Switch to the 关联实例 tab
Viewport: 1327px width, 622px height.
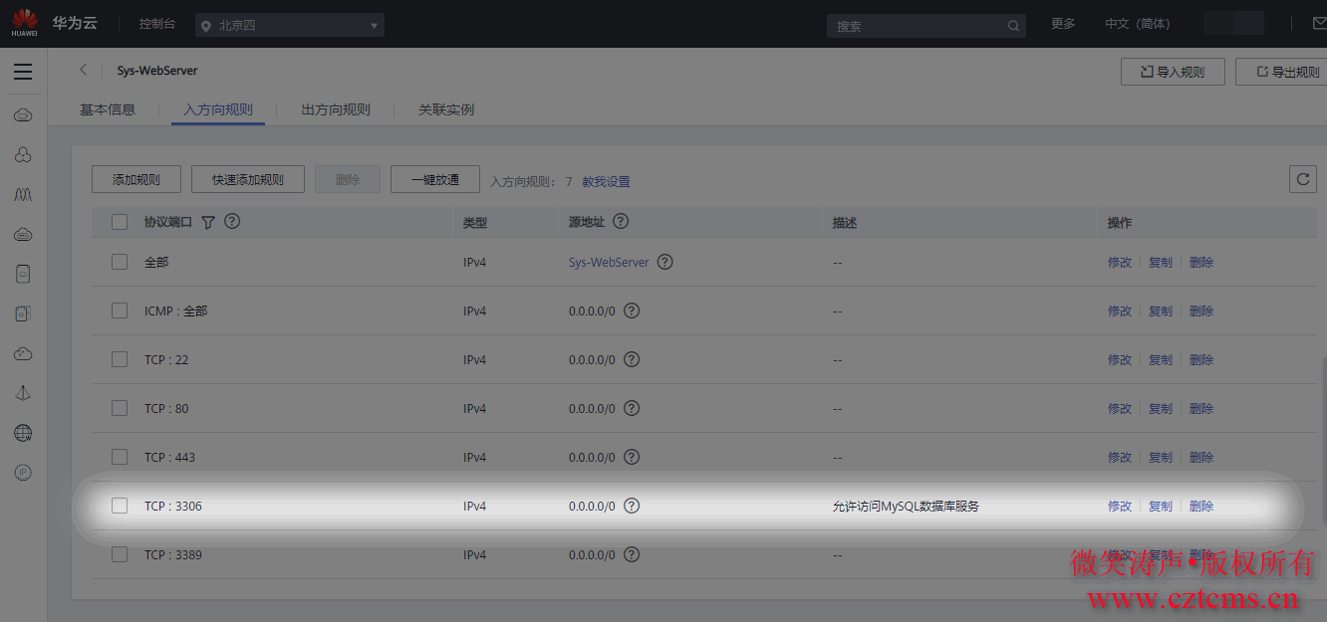(446, 109)
